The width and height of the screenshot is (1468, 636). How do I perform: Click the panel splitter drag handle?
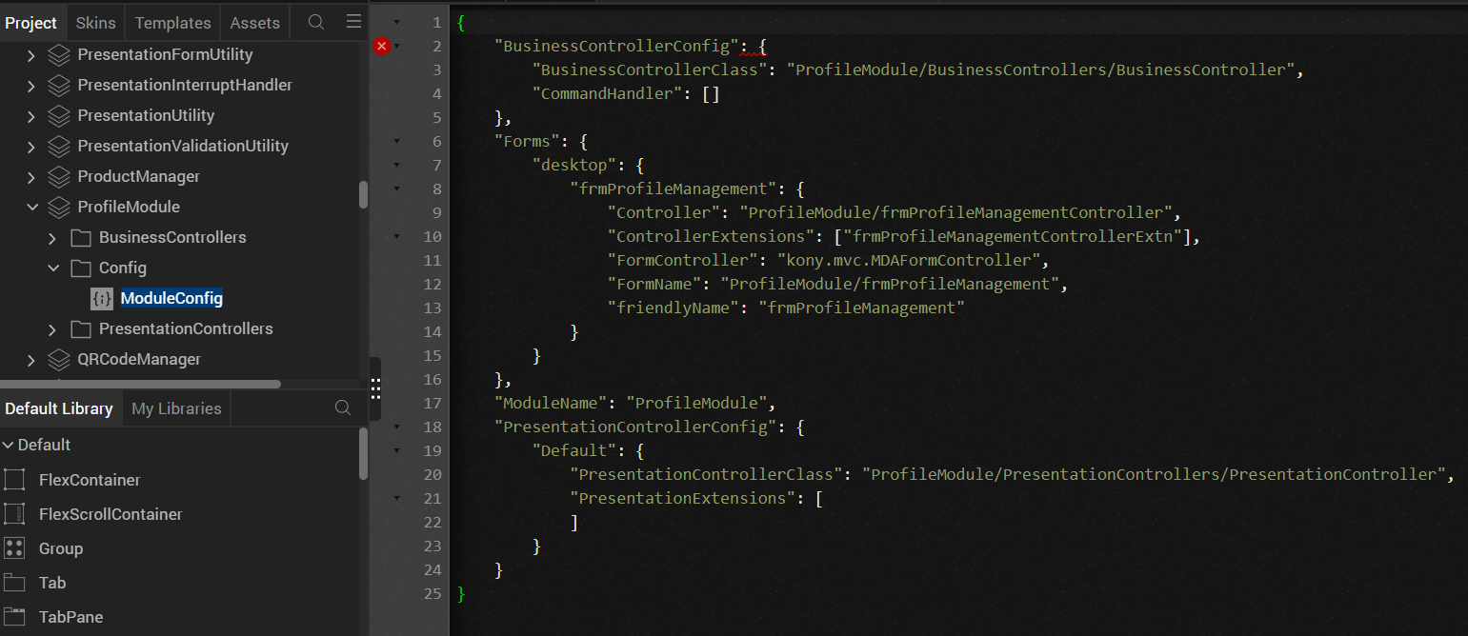[375, 388]
